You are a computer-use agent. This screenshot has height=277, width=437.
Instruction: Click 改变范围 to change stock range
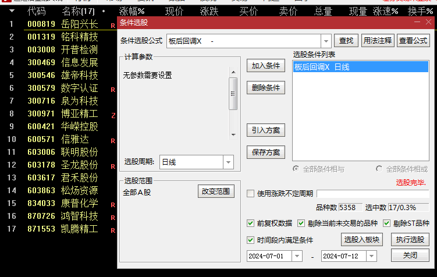coord(216,191)
